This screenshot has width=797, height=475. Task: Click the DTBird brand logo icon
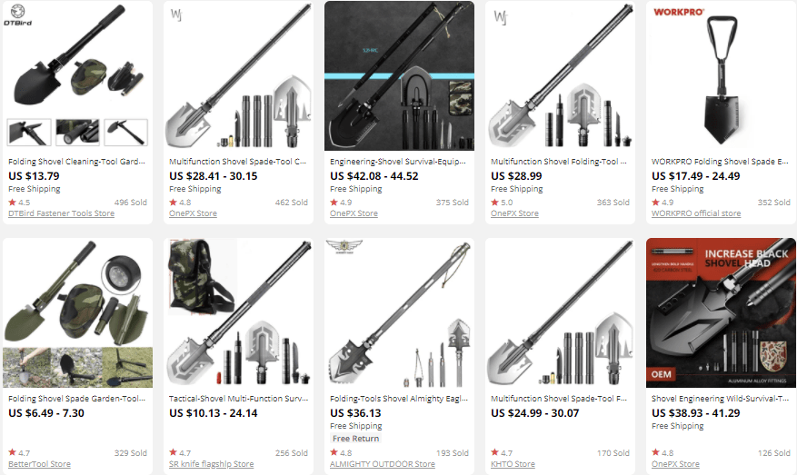(x=18, y=15)
